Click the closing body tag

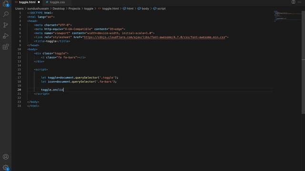click(33, 102)
